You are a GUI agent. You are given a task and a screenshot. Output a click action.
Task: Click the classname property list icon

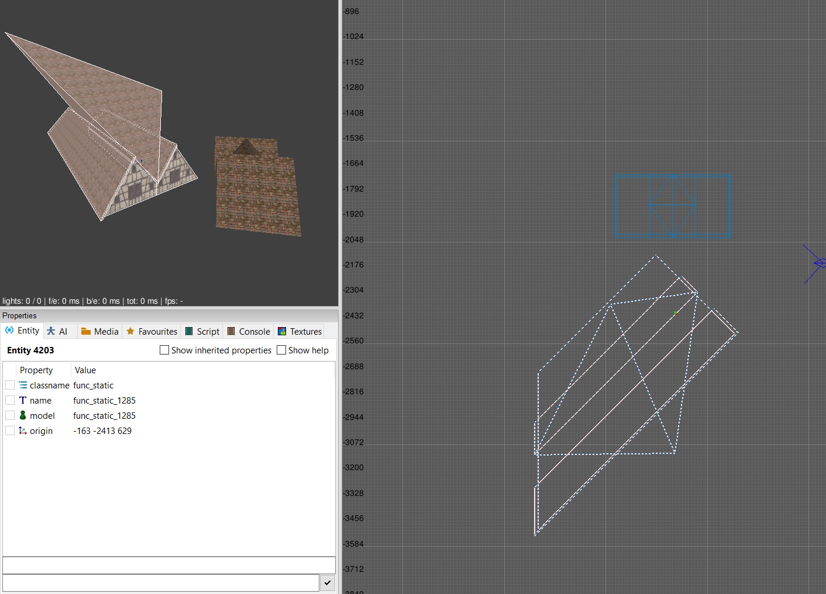[x=23, y=385]
